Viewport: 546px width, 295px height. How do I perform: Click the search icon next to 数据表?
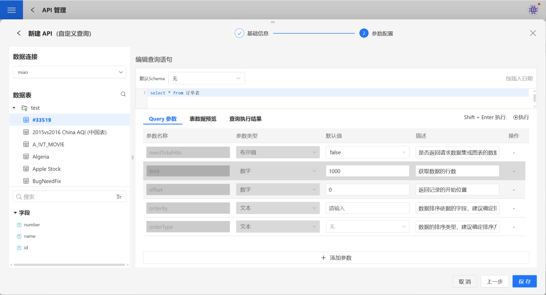tap(123, 94)
